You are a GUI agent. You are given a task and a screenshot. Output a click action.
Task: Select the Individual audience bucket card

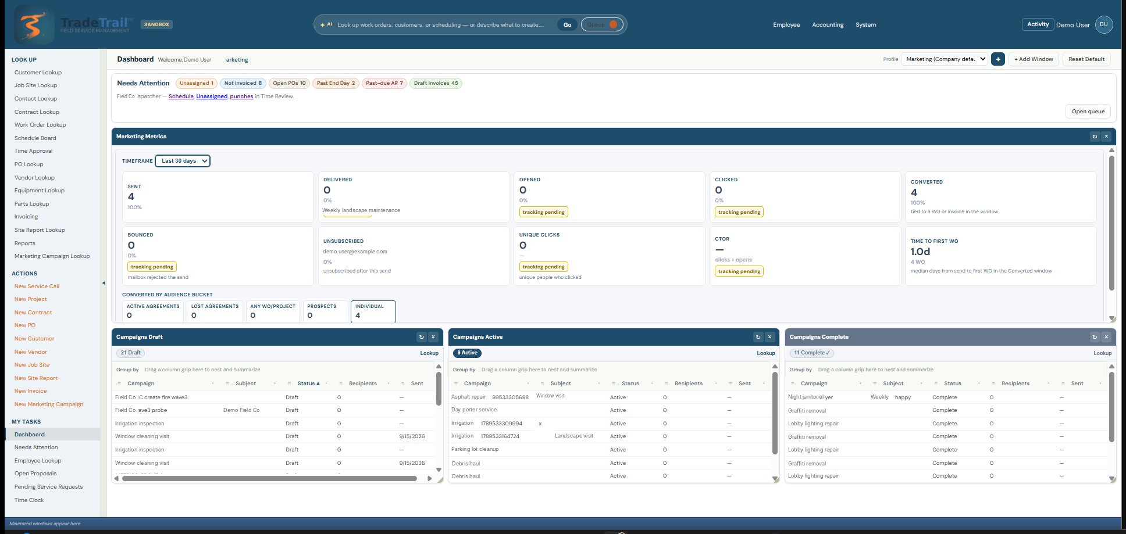pos(373,311)
